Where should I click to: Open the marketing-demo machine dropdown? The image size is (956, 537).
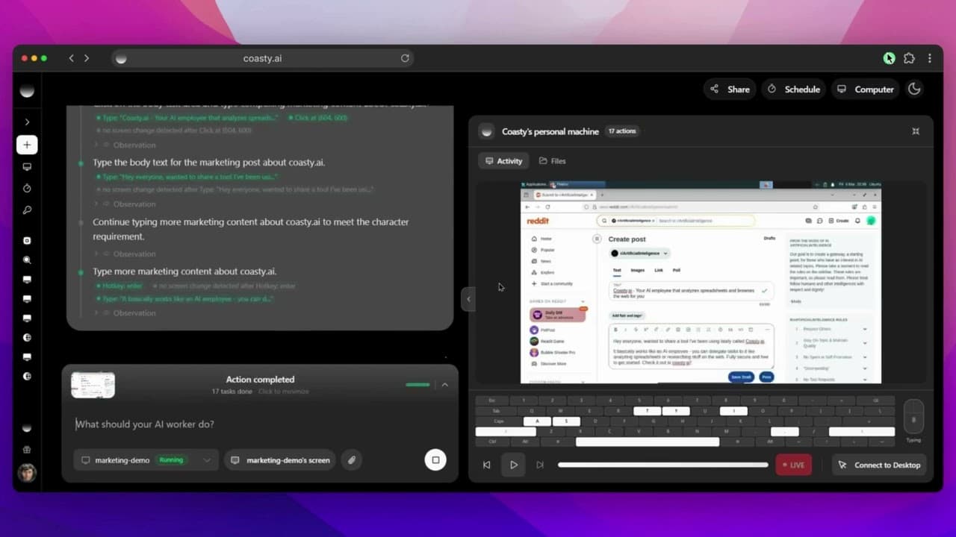(207, 460)
